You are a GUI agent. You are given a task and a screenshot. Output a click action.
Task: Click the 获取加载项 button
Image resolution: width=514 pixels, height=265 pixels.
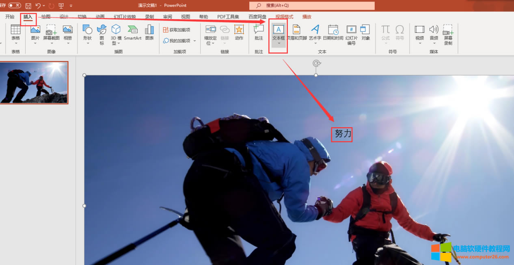coord(177,30)
